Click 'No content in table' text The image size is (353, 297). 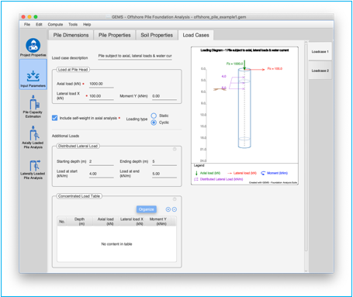(116, 244)
